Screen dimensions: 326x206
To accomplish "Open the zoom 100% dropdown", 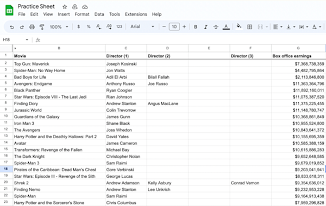I will (59, 27).
